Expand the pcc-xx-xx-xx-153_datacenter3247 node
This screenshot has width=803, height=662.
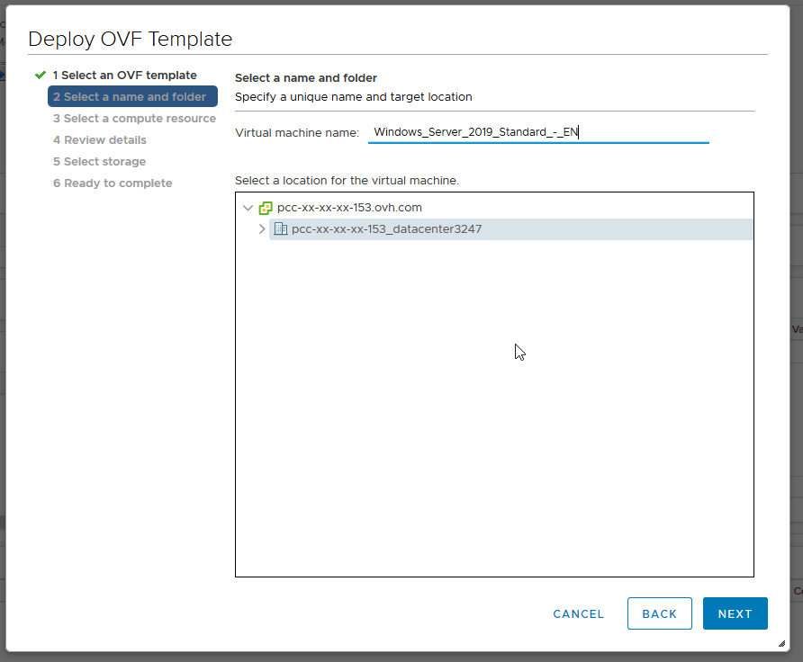click(x=262, y=228)
